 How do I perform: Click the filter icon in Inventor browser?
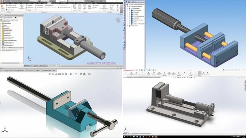point(1,18)
